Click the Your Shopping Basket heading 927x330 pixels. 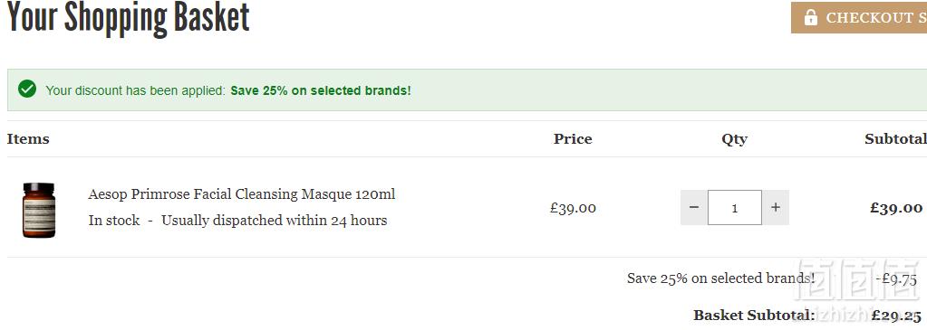(129, 18)
